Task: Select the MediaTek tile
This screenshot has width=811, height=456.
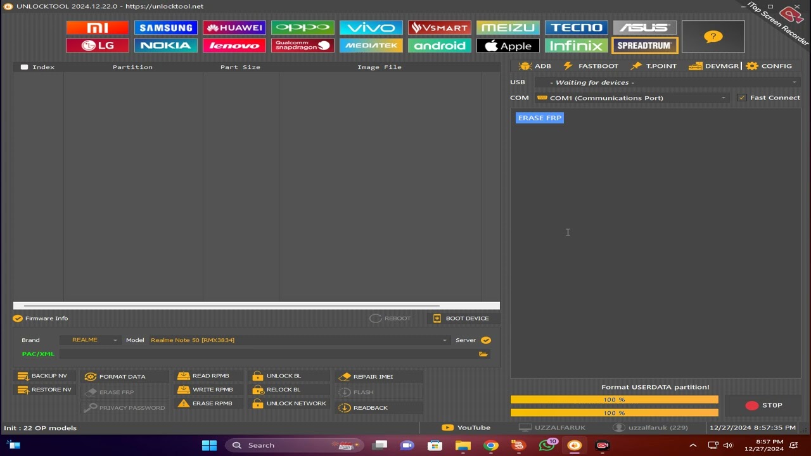Action: 371,46
